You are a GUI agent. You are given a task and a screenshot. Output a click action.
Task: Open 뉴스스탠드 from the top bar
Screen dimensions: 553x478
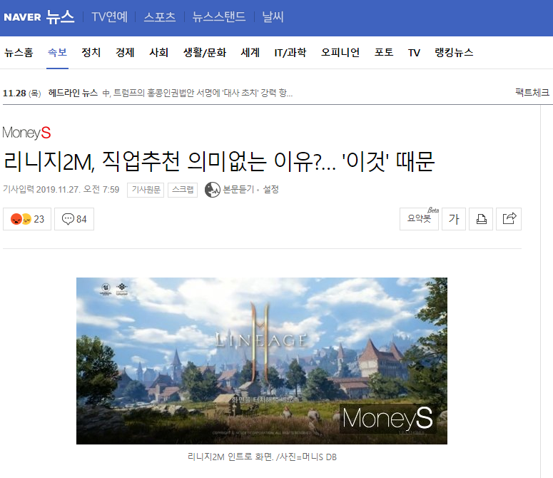pyautogui.click(x=218, y=16)
